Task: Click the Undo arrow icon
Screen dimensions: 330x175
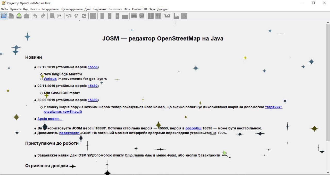Action: point(35,16)
